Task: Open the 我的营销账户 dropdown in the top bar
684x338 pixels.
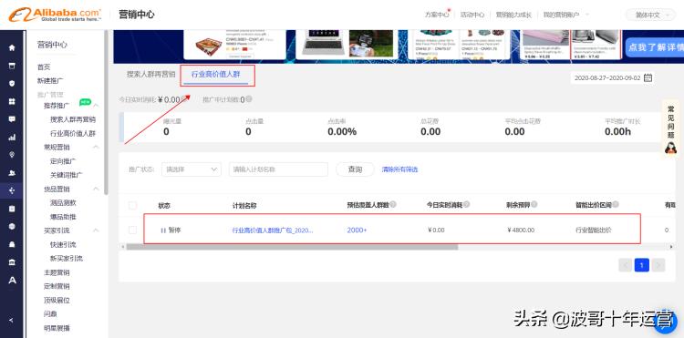Action: (x=565, y=15)
